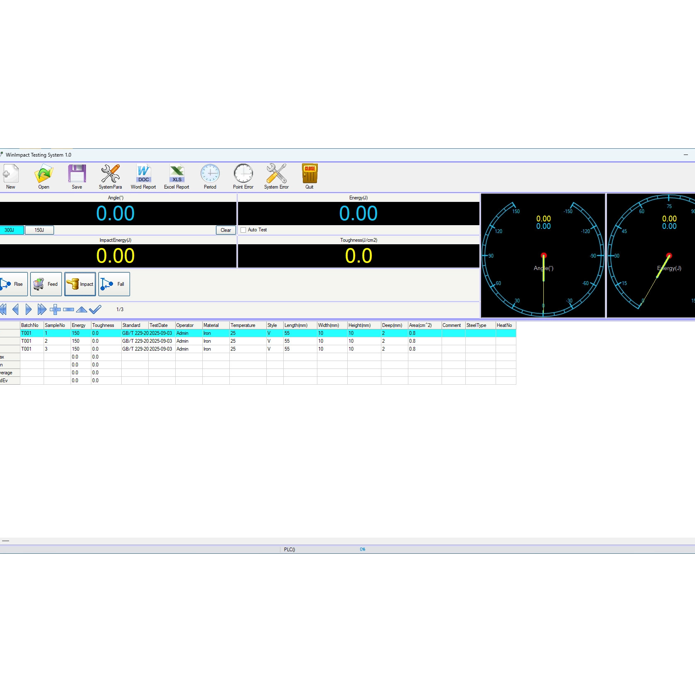This screenshot has width=695, height=695.
Task: Select sample row number 2
Action: [x=46, y=341]
